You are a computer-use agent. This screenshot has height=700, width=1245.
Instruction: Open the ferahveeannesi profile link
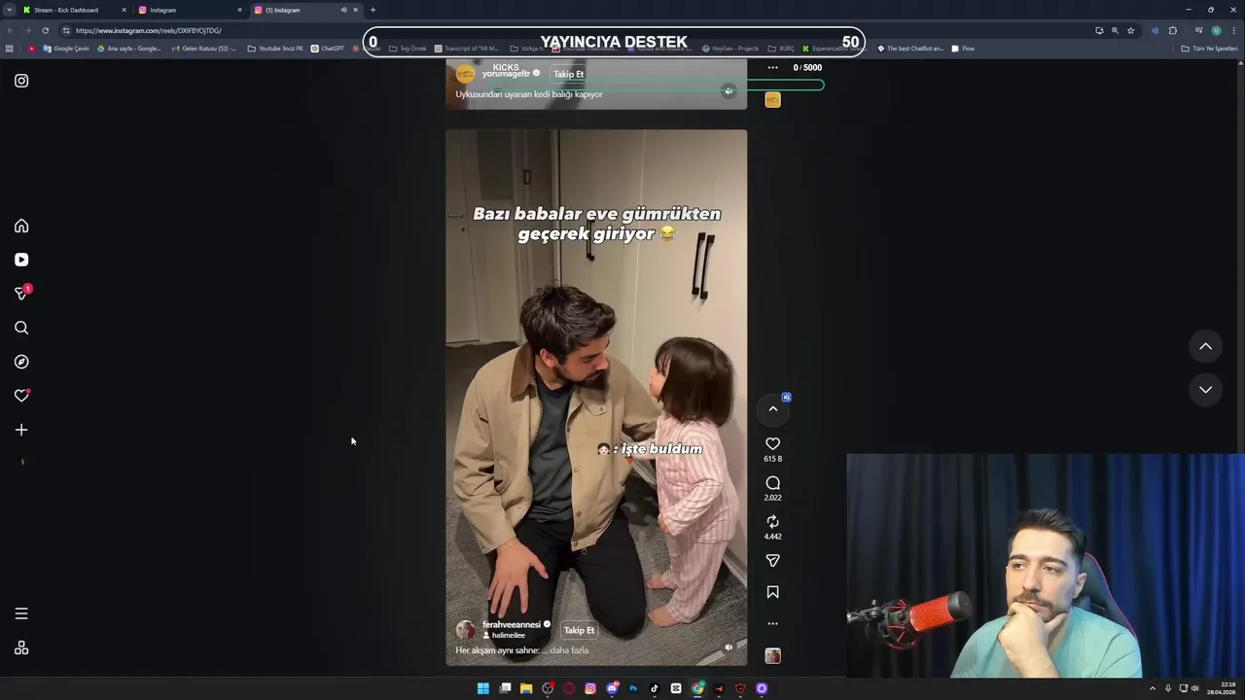512,624
